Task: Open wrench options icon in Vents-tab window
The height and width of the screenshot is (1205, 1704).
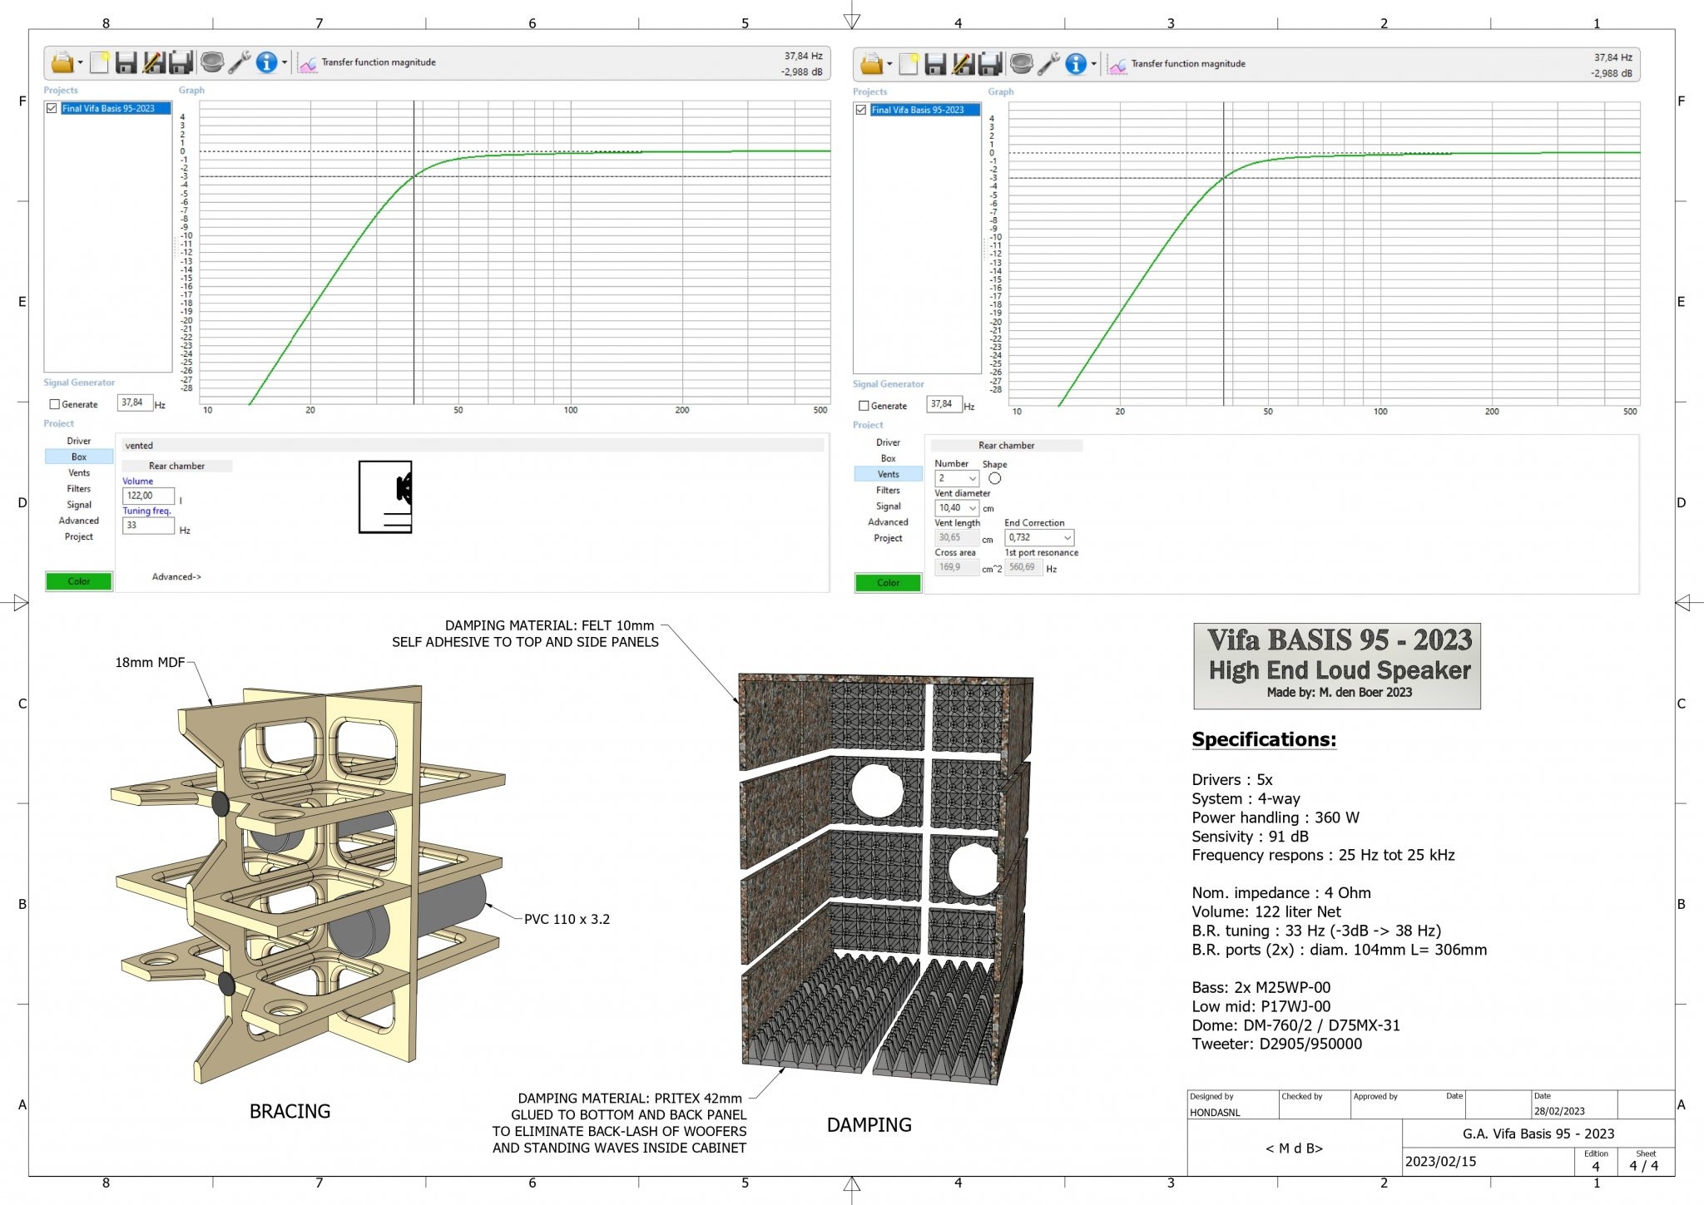Action: (x=1049, y=64)
